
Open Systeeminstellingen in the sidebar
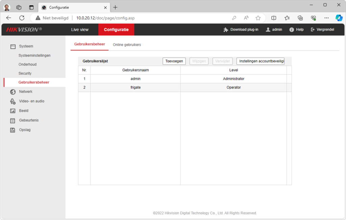coord(34,55)
